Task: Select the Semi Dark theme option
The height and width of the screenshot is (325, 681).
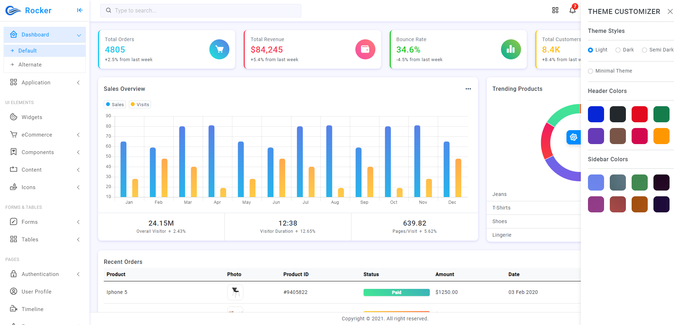Action: point(644,50)
